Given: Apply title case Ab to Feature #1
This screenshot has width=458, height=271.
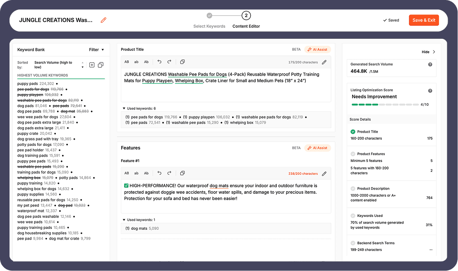Looking at the screenshot, I should tap(146, 173).
